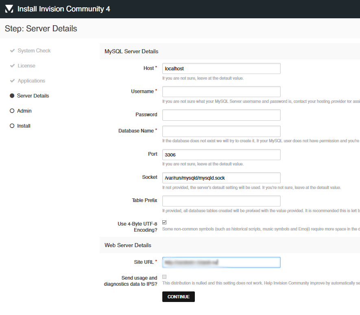The image size is (360, 315).
Task: Open the License step
Action: click(26, 65)
